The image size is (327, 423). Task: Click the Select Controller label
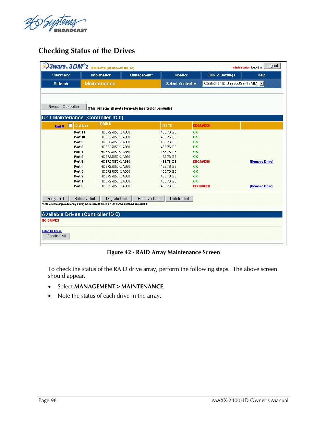click(181, 84)
